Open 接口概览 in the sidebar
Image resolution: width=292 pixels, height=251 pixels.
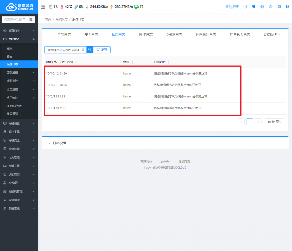pyautogui.click(x=19, y=113)
